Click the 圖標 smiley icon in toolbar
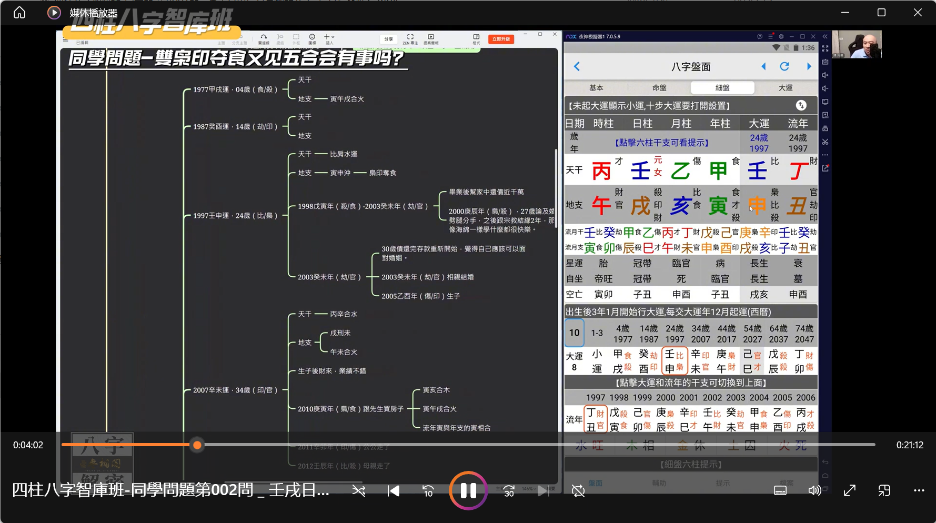 312,39
